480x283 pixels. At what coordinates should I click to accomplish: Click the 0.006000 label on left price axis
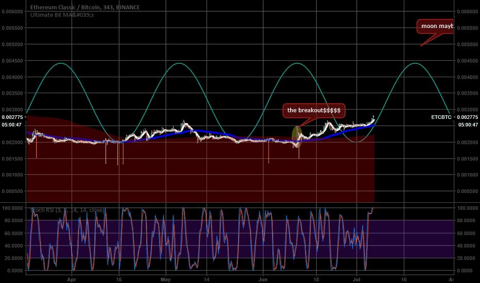point(12,12)
